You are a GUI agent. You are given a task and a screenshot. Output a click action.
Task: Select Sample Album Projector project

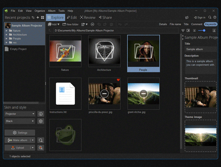[x=24, y=26]
